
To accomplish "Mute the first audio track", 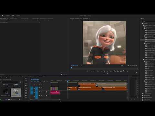I will pos(42,92).
